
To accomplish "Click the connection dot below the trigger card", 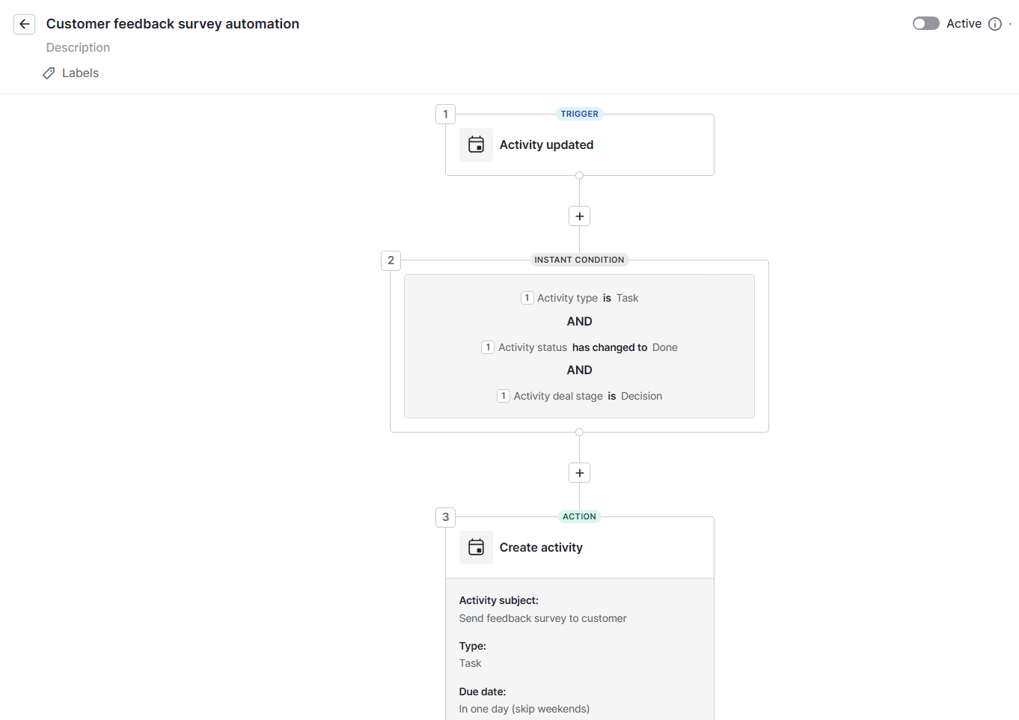I will pyautogui.click(x=579, y=174).
